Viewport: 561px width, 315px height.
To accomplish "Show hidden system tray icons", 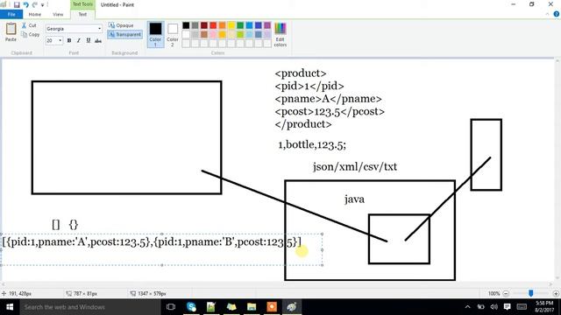I will coord(467,307).
